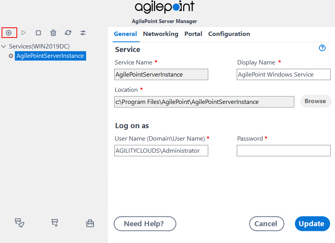335x243 pixels.
Task: Click the bottom toolbar icon with an x mark
Action: 55,223
